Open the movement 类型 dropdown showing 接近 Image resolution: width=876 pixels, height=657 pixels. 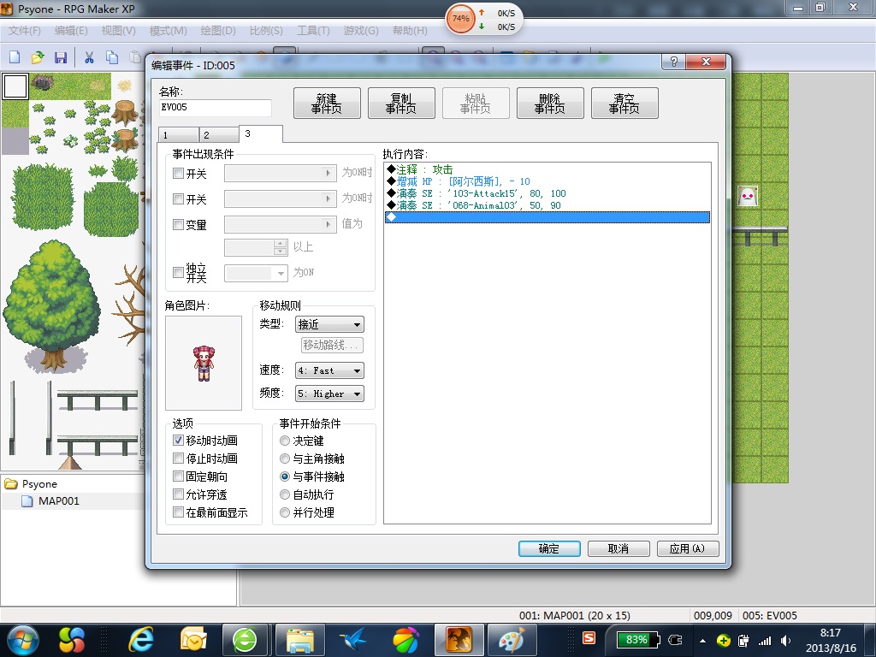pos(329,324)
